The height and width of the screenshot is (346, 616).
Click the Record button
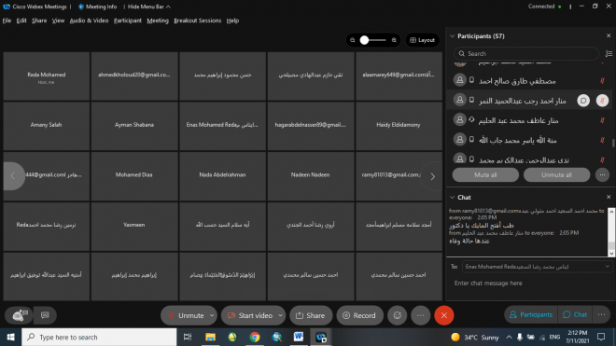tap(359, 315)
